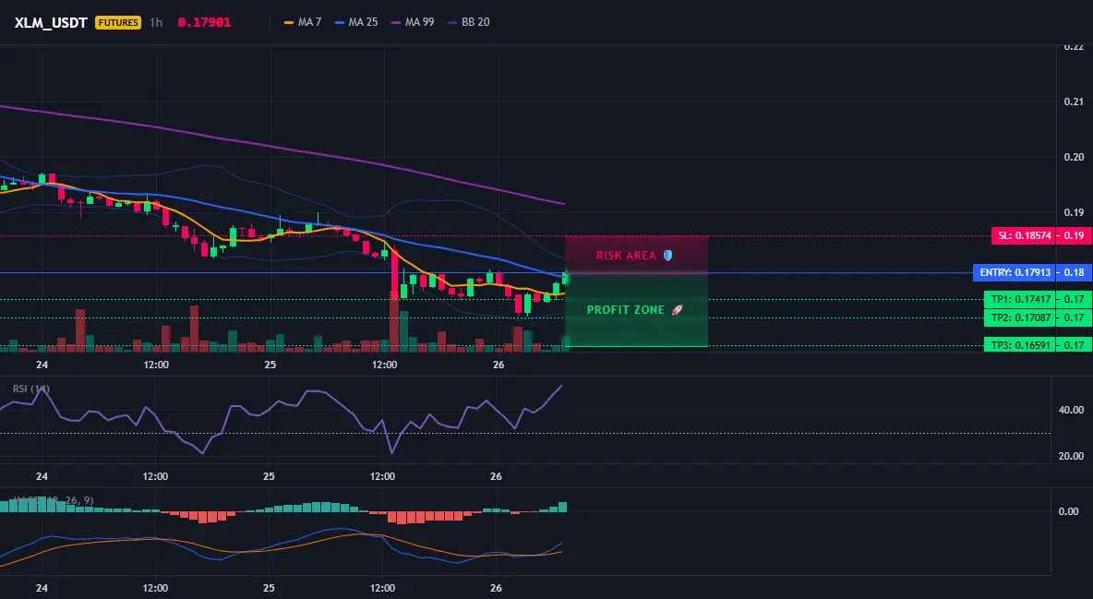The image size is (1093, 599).
Task: Click the PROFIT ZONE label text
Action: point(626,309)
